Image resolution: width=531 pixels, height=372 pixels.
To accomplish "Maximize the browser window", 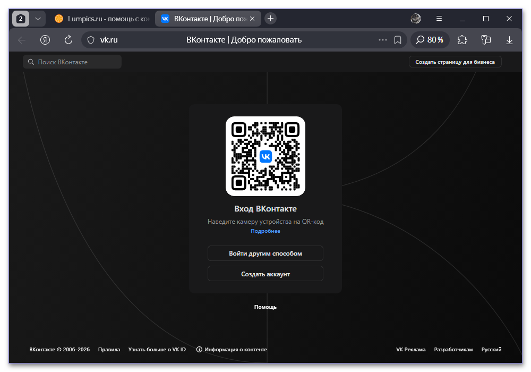I will click(x=486, y=19).
